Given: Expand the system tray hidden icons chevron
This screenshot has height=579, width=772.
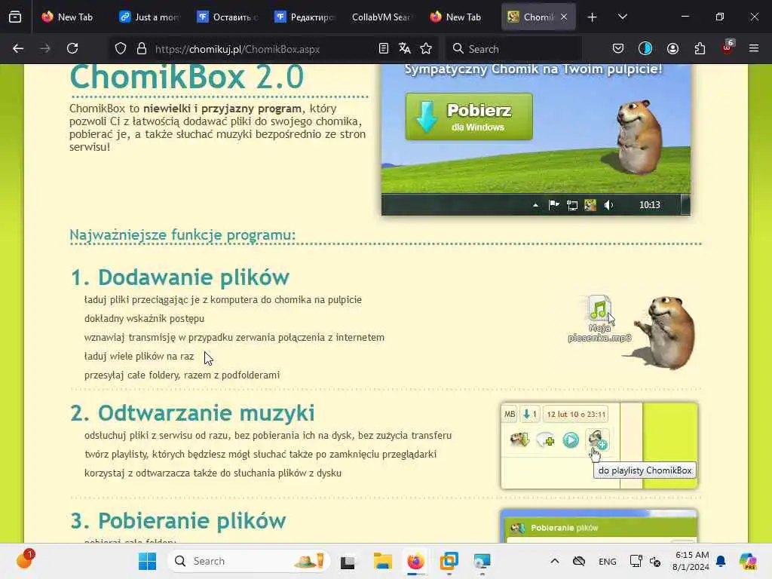Looking at the screenshot, I should point(554,561).
